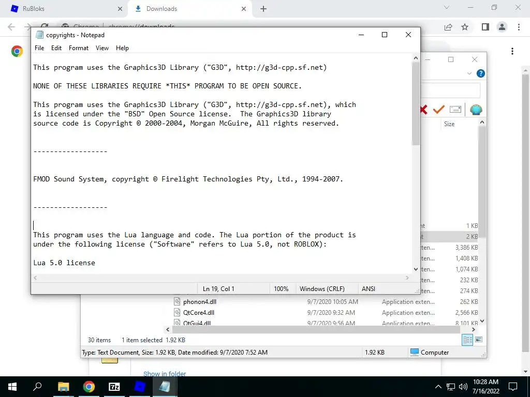Click the 'Ln 19, Col 1' status entry

tap(218, 288)
